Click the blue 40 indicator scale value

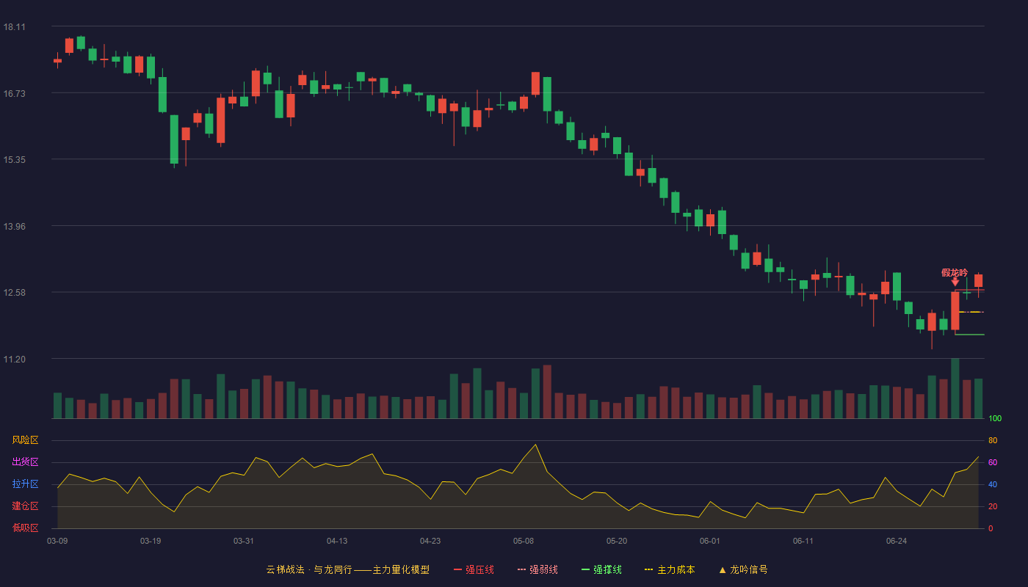pyautogui.click(x=993, y=484)
